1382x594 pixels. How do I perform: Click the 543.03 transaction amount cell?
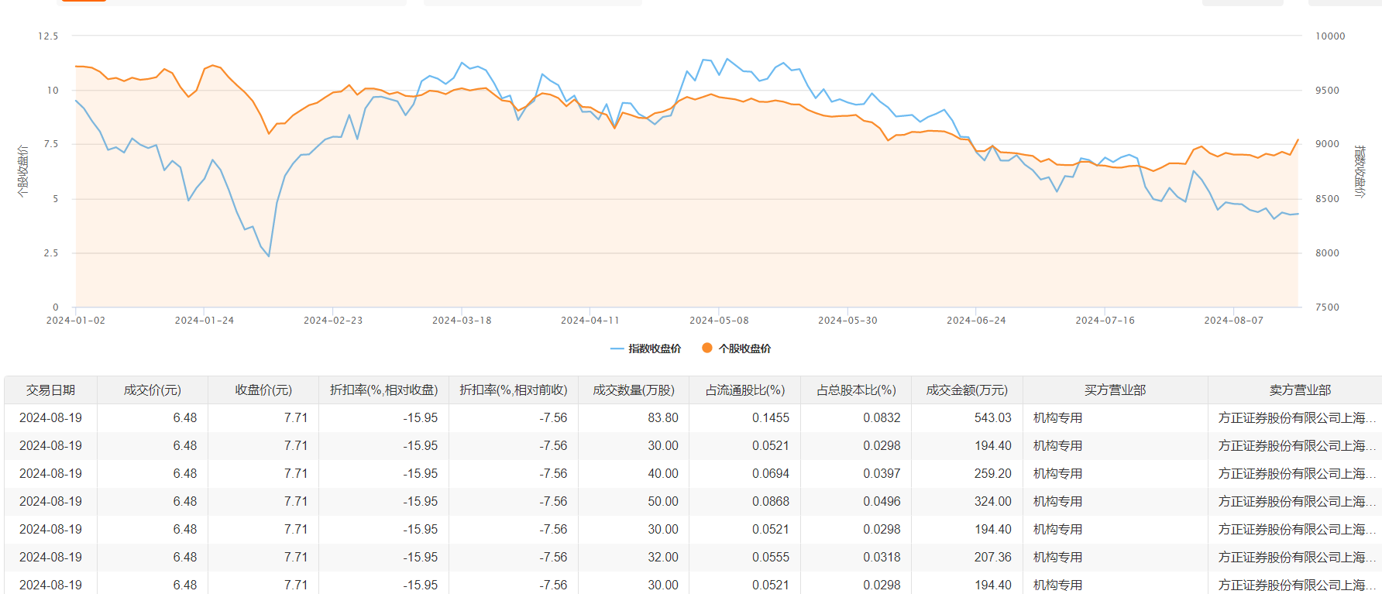coord(992,418)
